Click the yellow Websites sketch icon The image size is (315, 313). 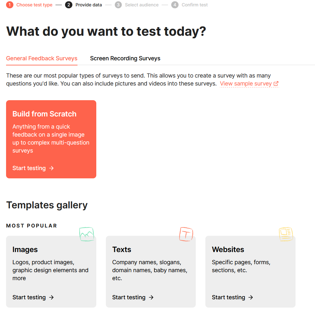point(286,234)
